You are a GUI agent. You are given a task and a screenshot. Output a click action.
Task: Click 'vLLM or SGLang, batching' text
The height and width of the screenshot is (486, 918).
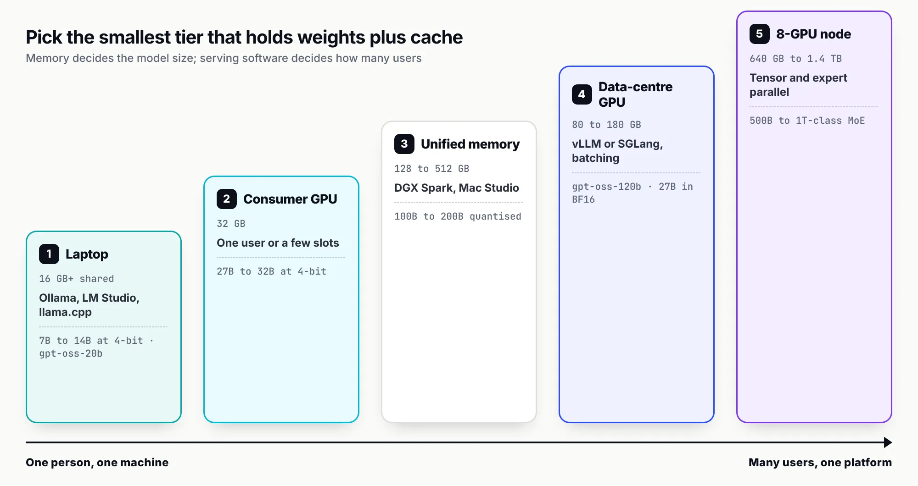(x=617, y=151)
